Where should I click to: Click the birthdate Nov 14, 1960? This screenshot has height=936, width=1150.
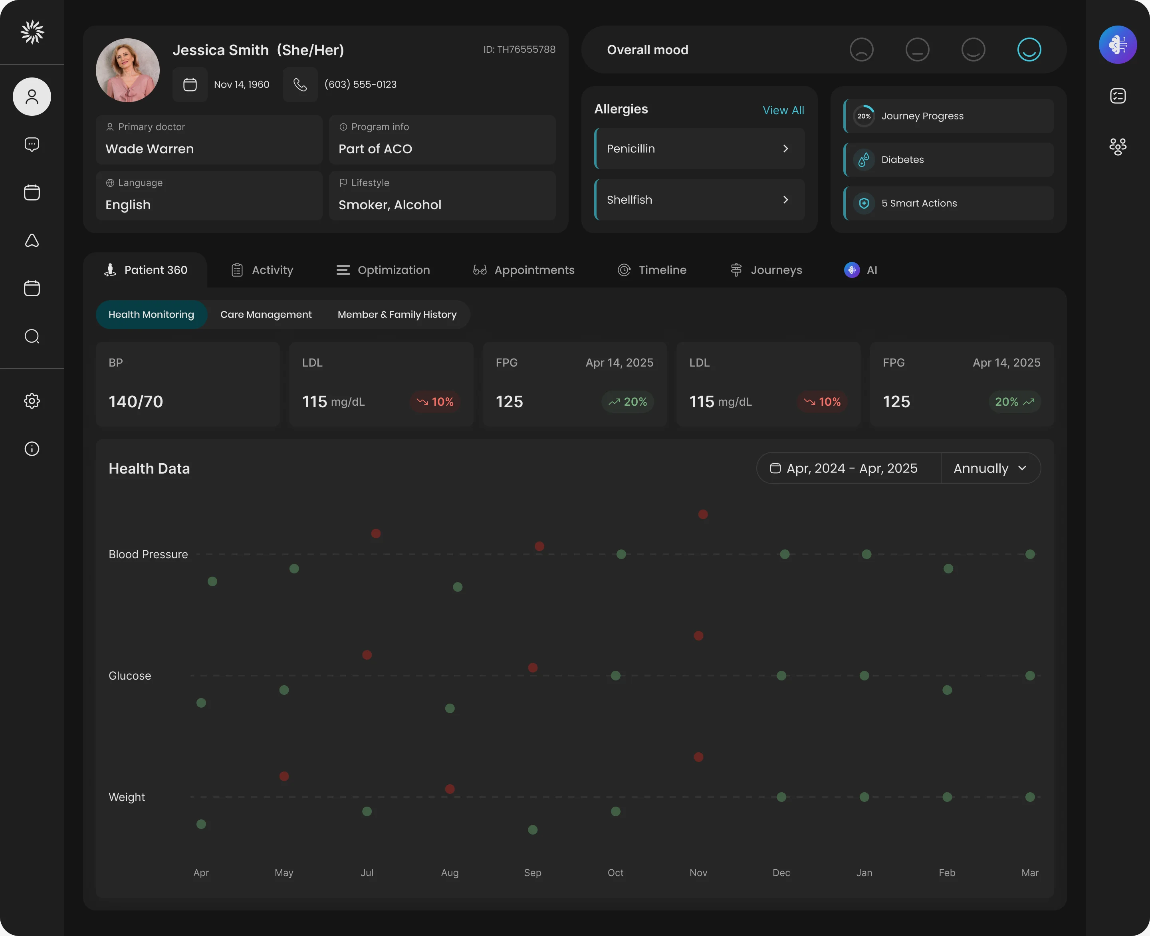click(x=242, y=85)
